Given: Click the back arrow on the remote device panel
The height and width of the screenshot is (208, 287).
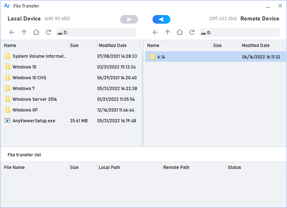Looking at the screenshot, I should click(x=155, y=32).
